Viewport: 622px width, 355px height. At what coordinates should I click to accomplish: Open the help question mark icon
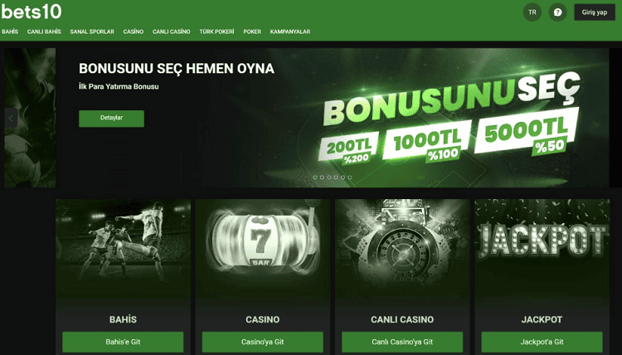557,12
